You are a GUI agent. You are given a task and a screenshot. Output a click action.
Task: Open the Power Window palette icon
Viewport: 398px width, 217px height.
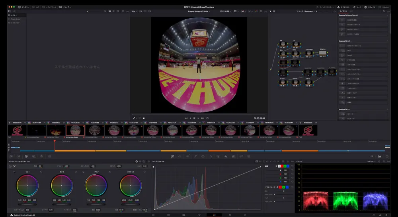coord(203,156)
